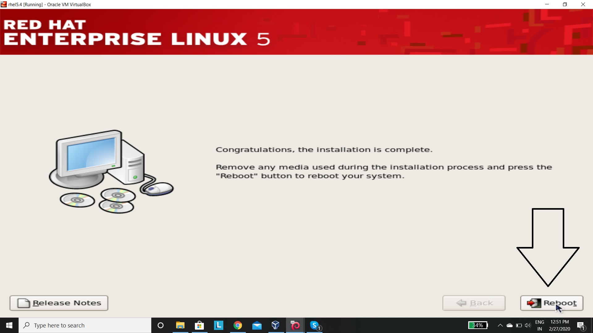Open Skype from the taskbar
Image resolution: width=593 pixels, height=333 pixels.
(314, 325)
